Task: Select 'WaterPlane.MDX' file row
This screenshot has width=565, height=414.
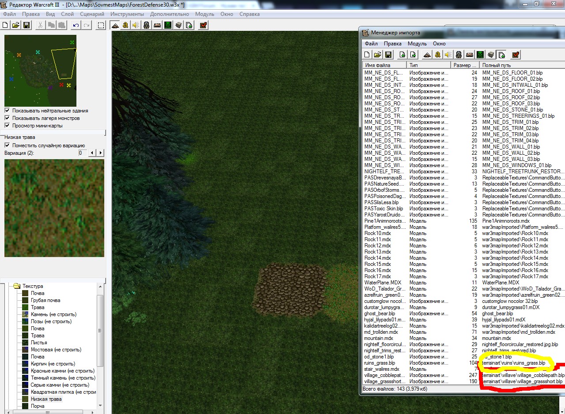Action: coord(463,283)
